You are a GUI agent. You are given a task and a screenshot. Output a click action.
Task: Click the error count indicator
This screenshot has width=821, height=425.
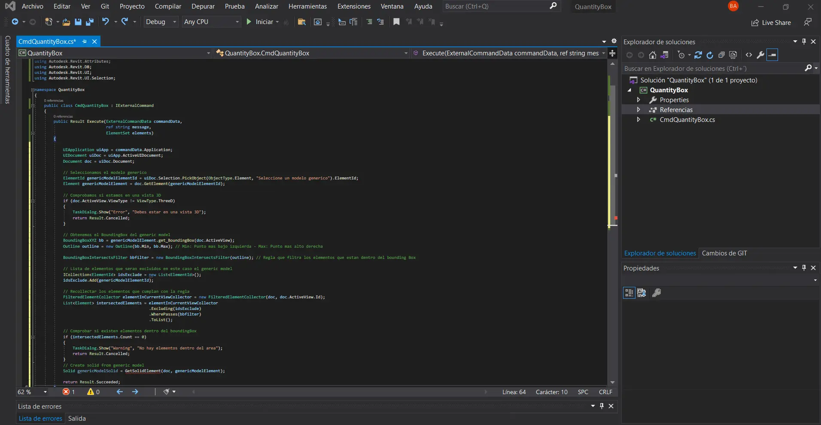69,392
